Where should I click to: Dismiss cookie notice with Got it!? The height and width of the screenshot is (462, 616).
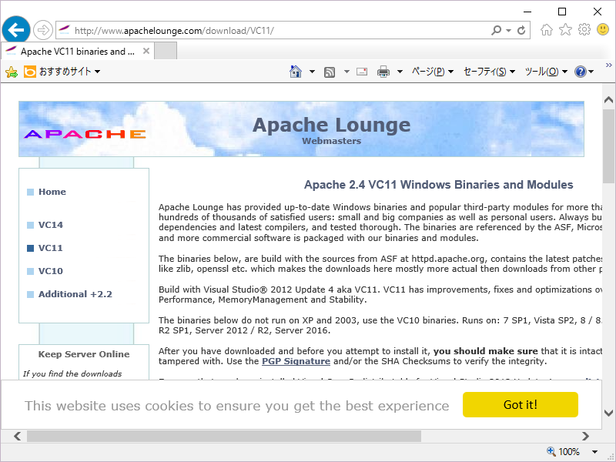(521, 405)
